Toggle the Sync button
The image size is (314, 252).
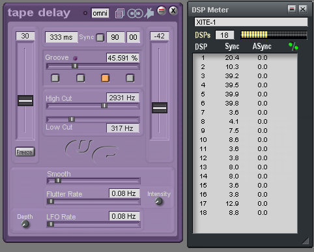pos(100,38)
